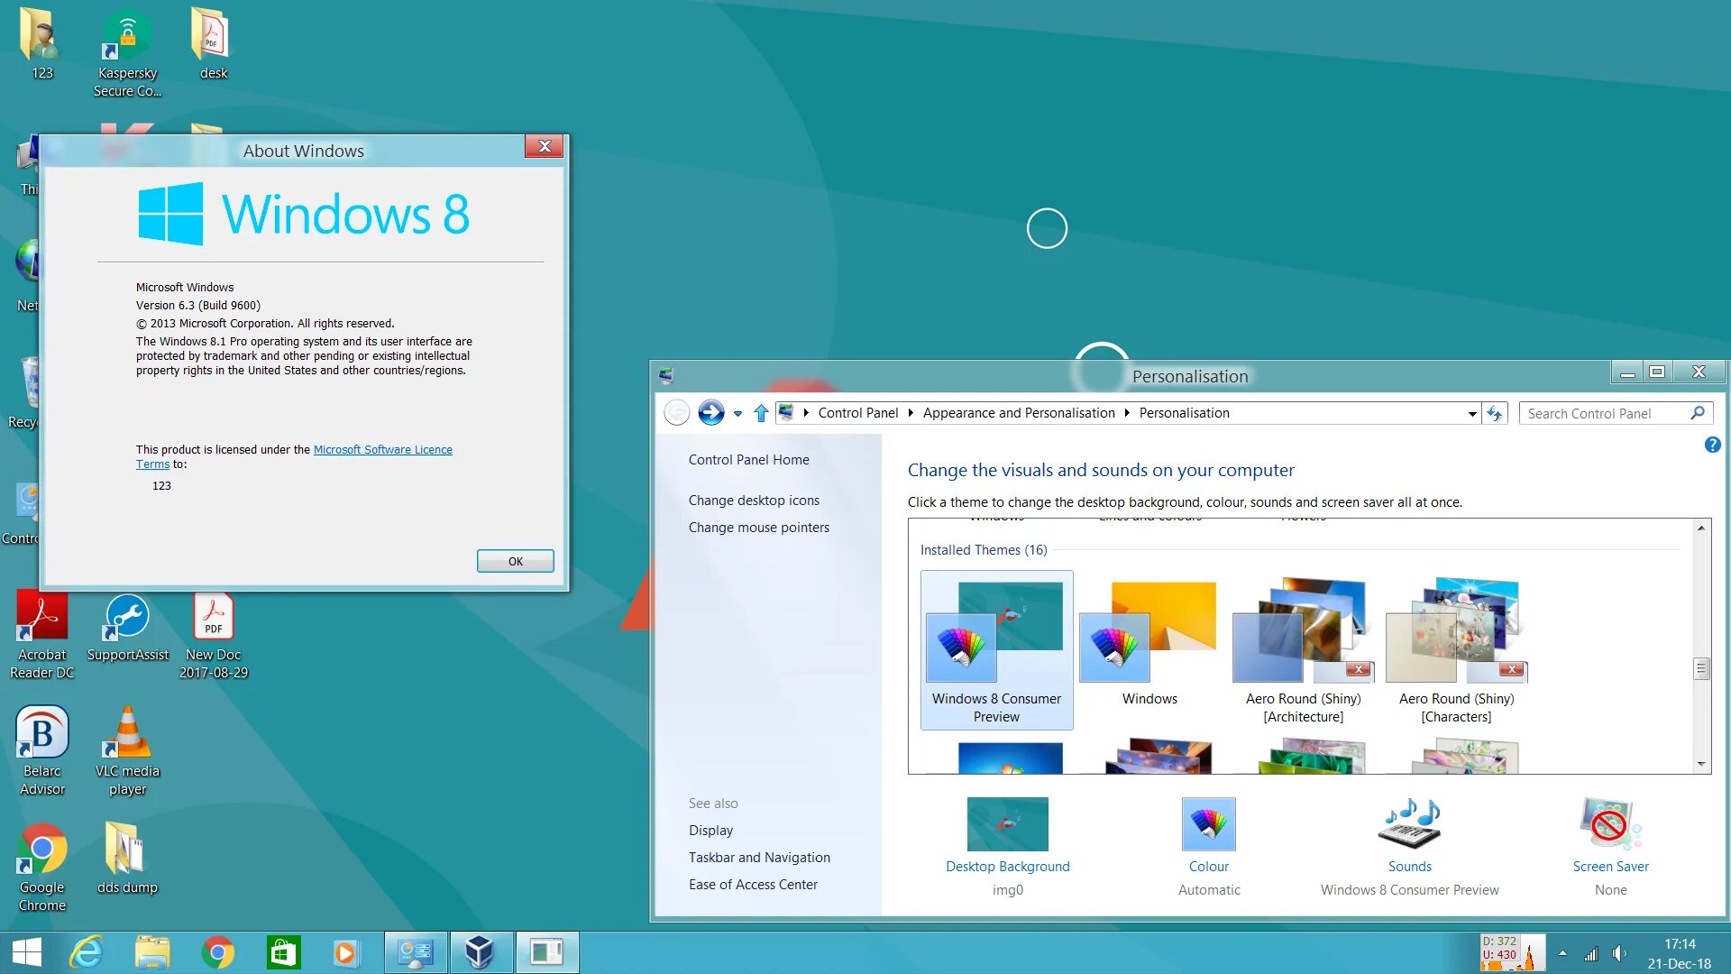The width and height of the screenshot is (1731, 974).
Task: Expand the address bar history dropdown
Action: [1471, 414]
